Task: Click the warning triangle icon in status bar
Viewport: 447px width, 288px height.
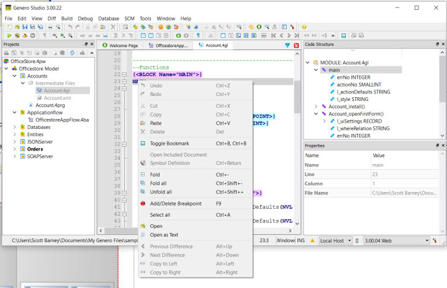Action: (x=313, y=240)
